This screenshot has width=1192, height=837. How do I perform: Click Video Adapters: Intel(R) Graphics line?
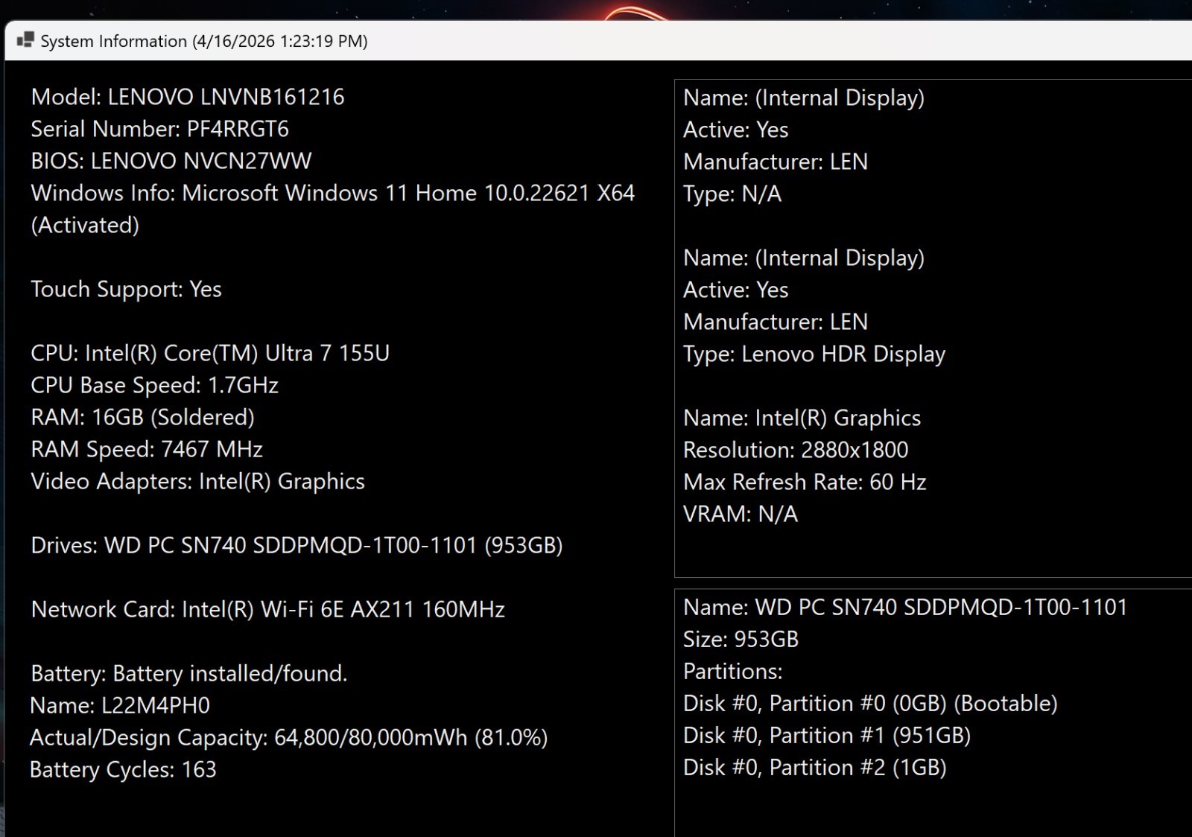click(197, 481)
